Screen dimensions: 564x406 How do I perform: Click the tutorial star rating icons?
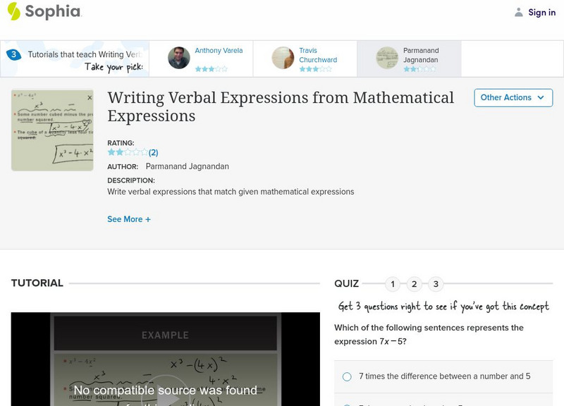click(128, 152)
